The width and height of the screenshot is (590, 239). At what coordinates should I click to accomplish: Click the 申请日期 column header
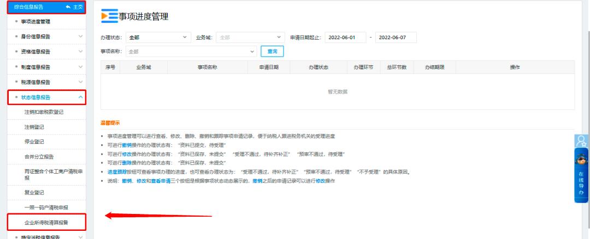269,67
